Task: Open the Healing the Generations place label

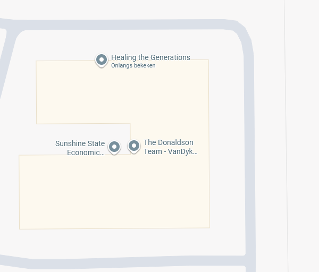Action: (150, 57)
